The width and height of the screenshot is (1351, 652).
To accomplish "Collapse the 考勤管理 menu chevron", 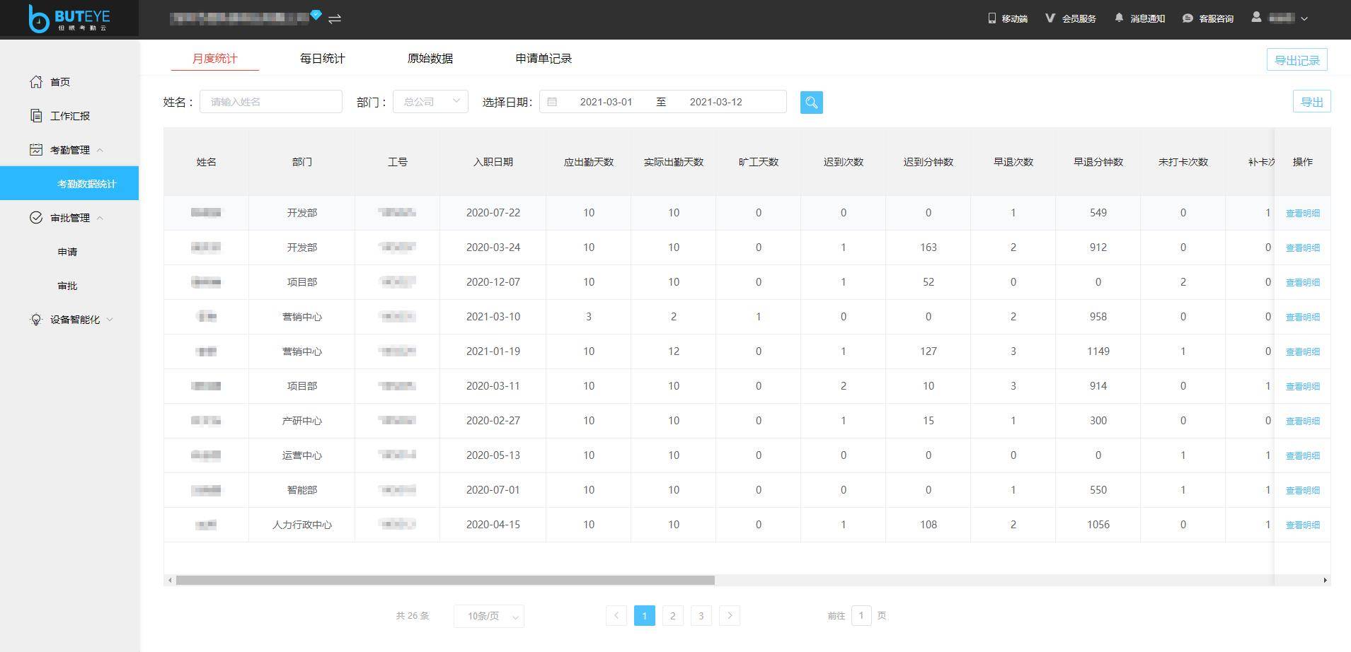I will pos(100,150).
